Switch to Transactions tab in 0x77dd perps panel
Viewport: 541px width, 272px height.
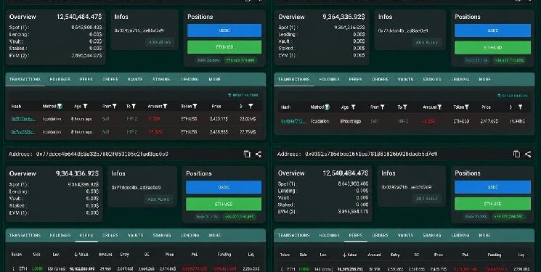pos(25,236)
